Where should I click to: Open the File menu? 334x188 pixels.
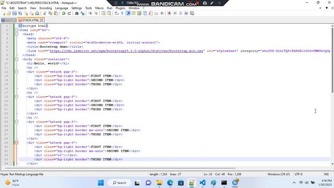click(4, 8)
